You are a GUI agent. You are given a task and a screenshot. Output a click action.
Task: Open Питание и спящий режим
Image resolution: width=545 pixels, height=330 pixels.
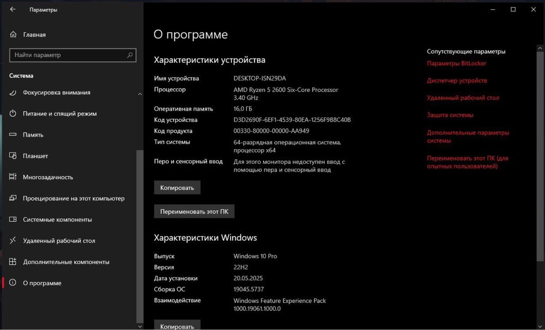click(x=60, y=114)
